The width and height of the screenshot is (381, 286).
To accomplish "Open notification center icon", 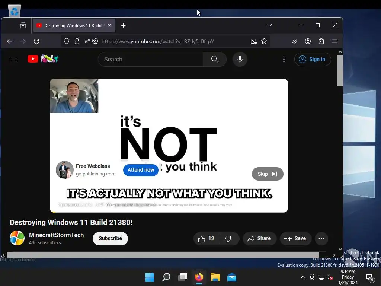I will [369, 277].
